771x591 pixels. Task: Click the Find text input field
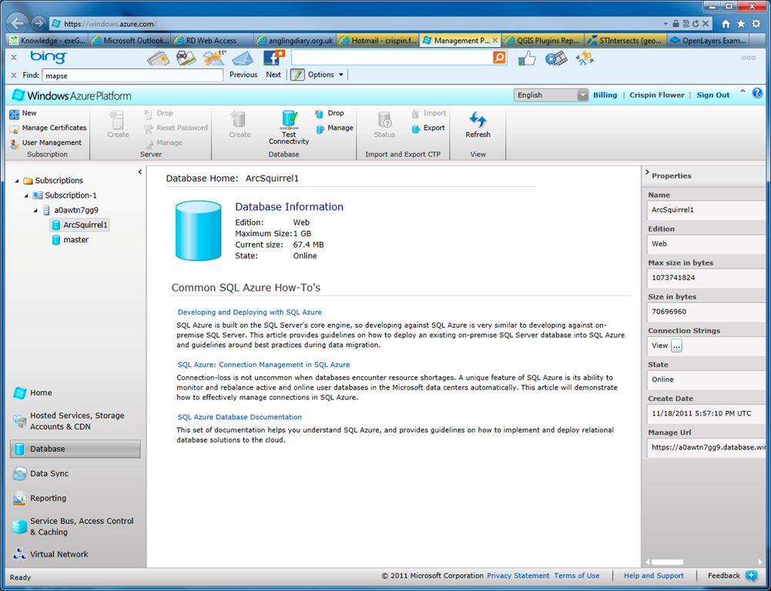(x=132, y=75)
